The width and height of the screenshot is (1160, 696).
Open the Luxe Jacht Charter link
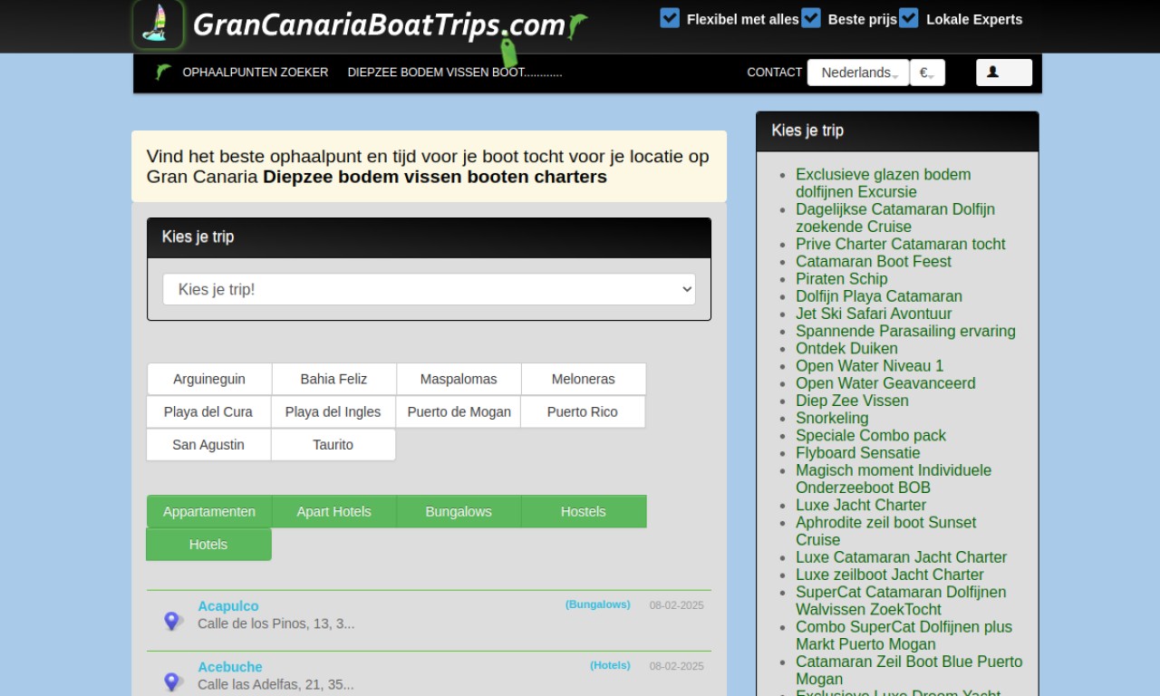point(861,505)
